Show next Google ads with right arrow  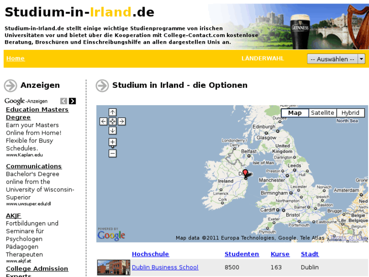(73, 101)
